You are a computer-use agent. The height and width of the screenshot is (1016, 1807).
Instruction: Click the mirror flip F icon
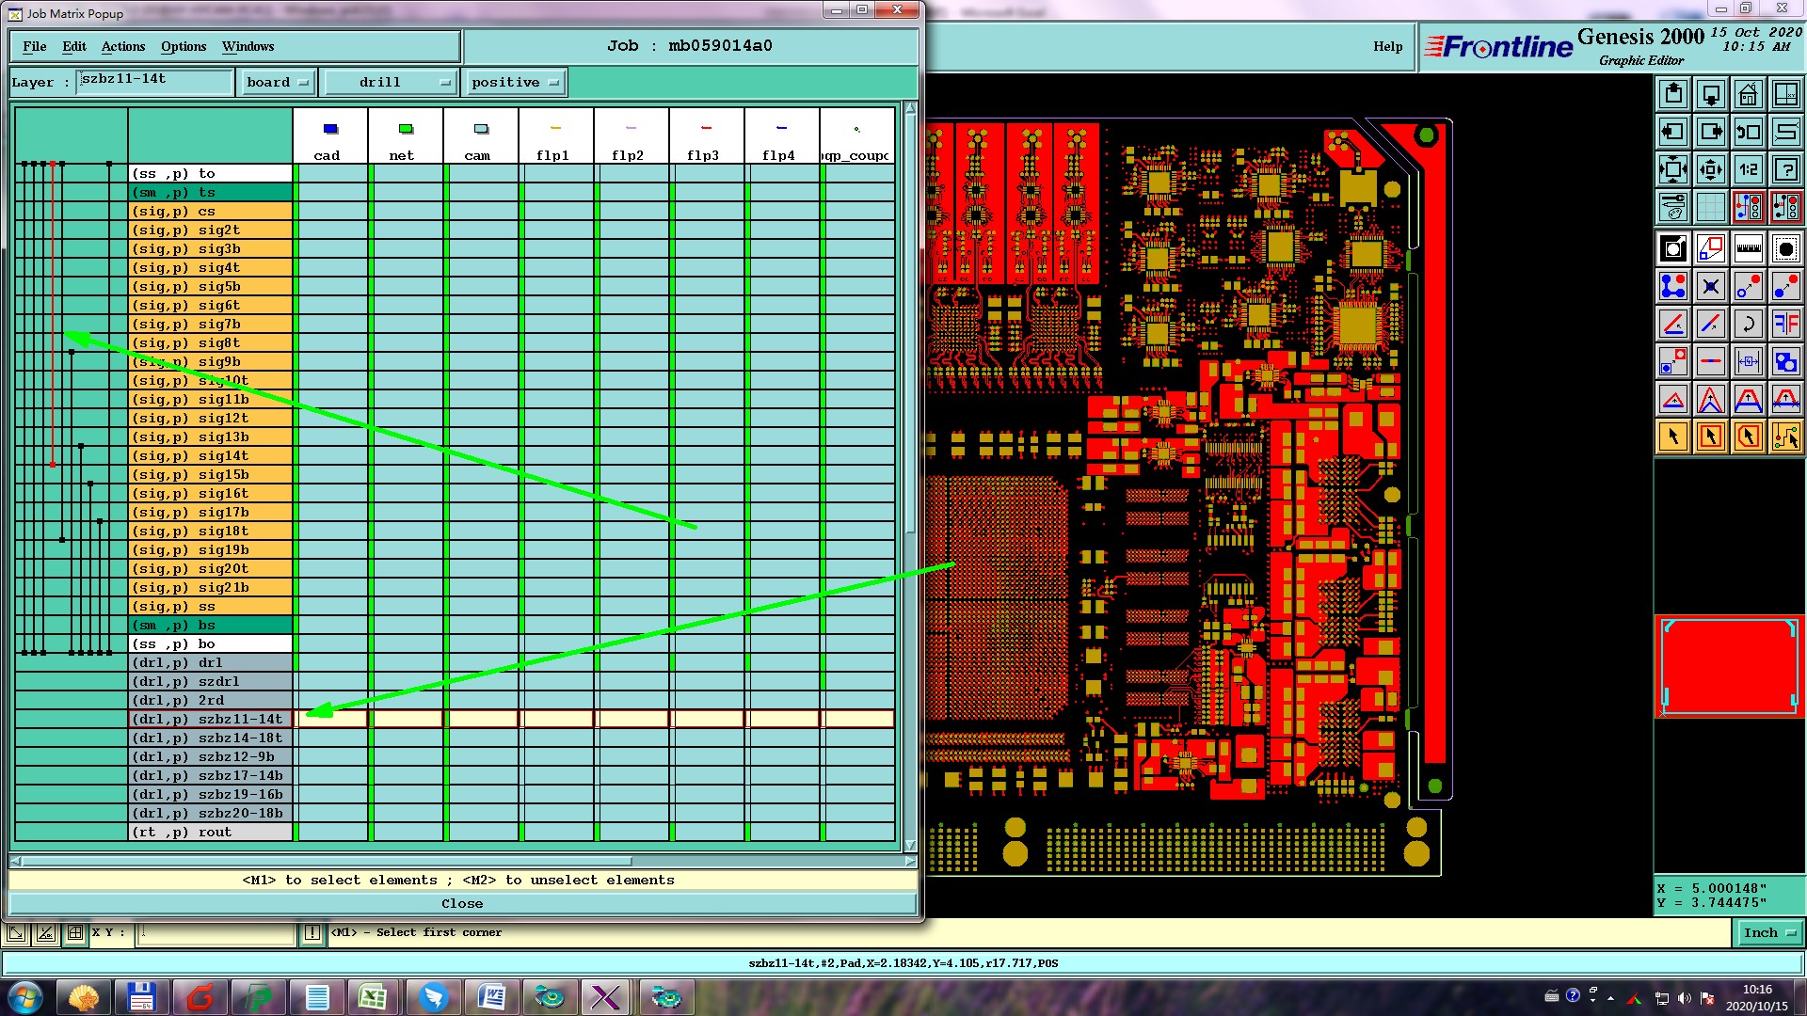click(x=1785, y=325)
